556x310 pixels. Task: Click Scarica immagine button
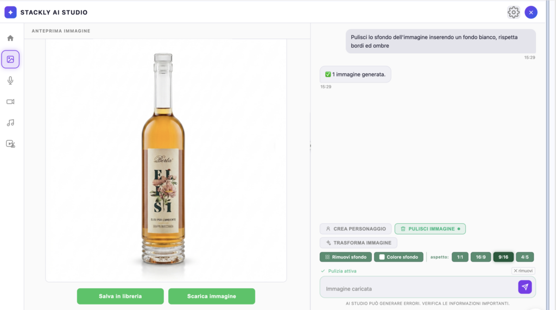point(212,296)
